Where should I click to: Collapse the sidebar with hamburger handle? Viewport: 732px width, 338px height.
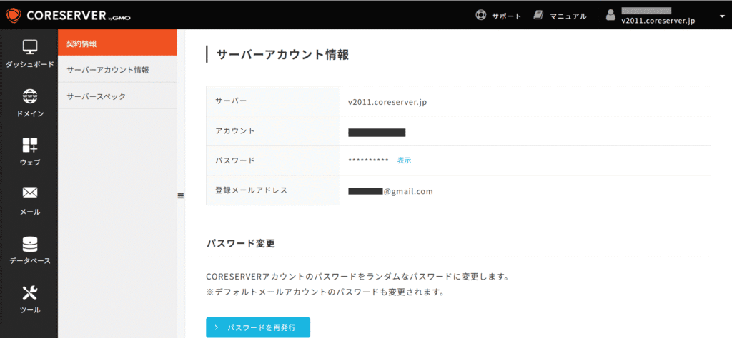point(181,196)
